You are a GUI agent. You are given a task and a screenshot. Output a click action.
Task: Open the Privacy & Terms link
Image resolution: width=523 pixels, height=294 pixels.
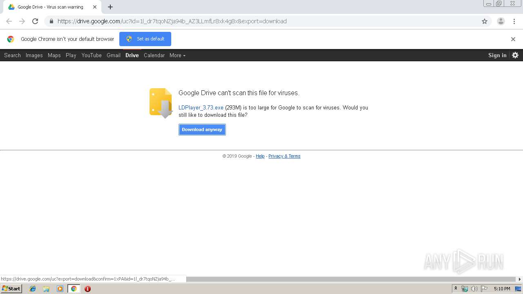pos(284,156)
